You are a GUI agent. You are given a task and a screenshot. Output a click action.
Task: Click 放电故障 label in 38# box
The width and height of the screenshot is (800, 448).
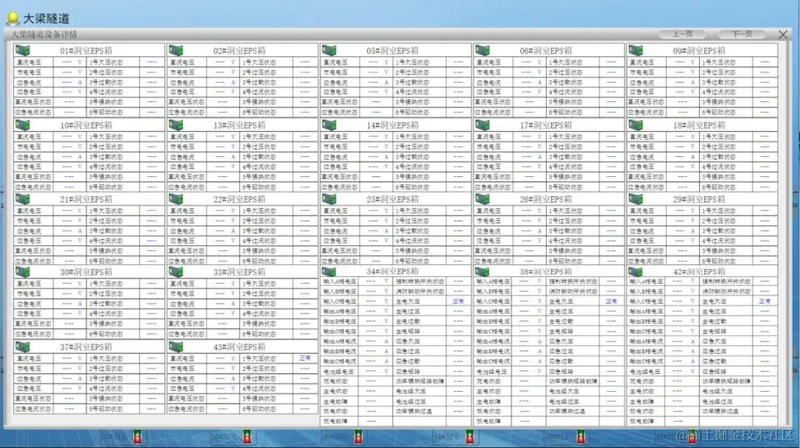pos(489,421)
